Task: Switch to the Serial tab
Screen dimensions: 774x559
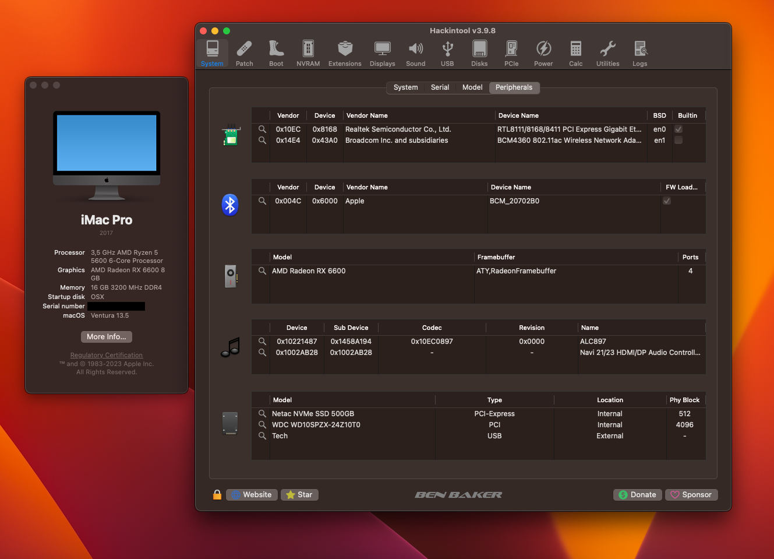Action: 440,87
